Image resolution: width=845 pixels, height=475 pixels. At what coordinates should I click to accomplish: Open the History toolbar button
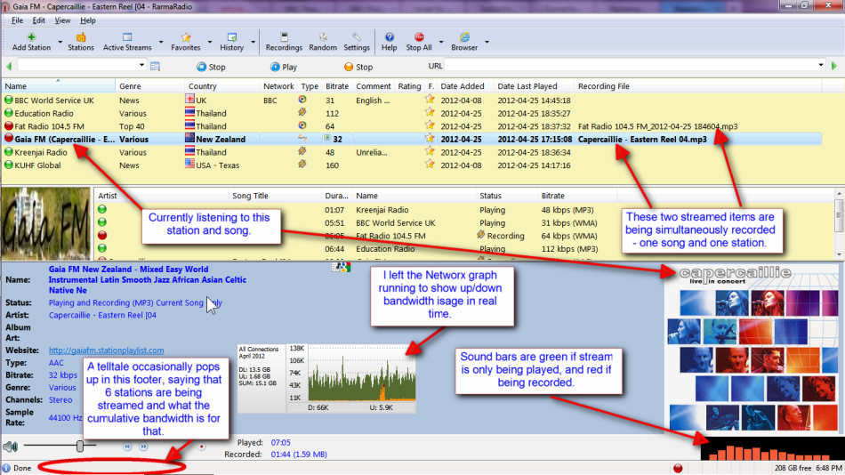point(232,42)
